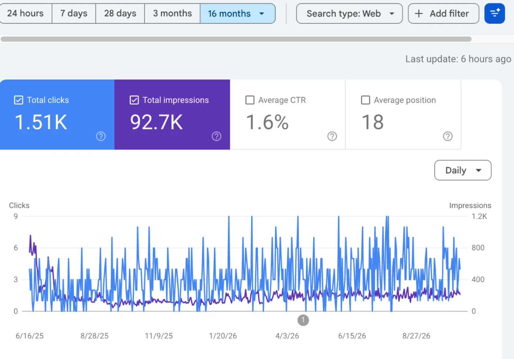
Task: Click the horizontal scrollbar under the filters
Action: pos(236,39)
